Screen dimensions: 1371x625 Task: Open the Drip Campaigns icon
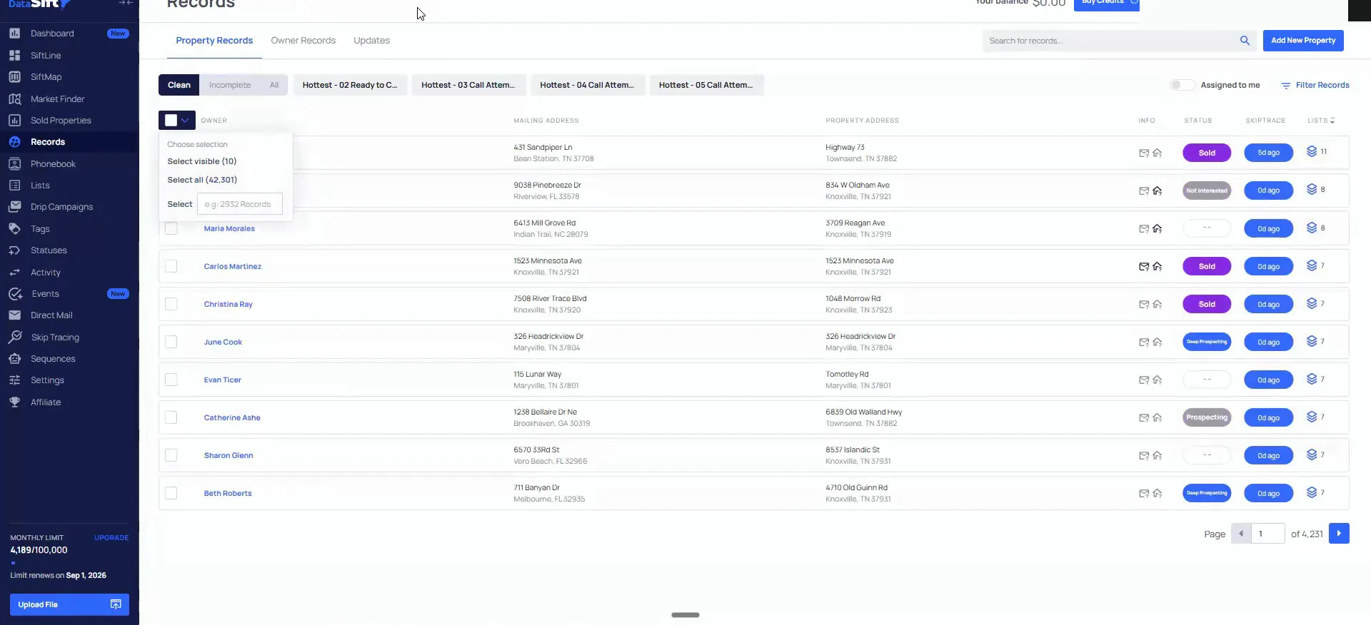pyautogui.click(x=14, y=207)
